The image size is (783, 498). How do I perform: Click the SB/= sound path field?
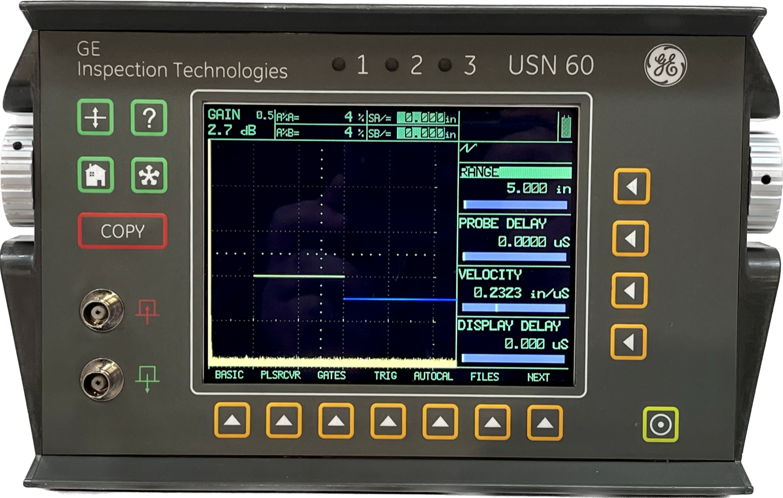click(x=413, y=133)
